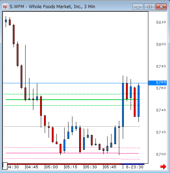The height and width of the screenshot is (173, 170).
Task: Click the red session bar above time axis
Action: click(64, 164)
